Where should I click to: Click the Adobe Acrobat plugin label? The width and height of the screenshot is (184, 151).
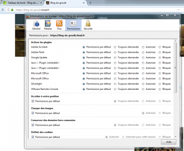coord(39,47)
